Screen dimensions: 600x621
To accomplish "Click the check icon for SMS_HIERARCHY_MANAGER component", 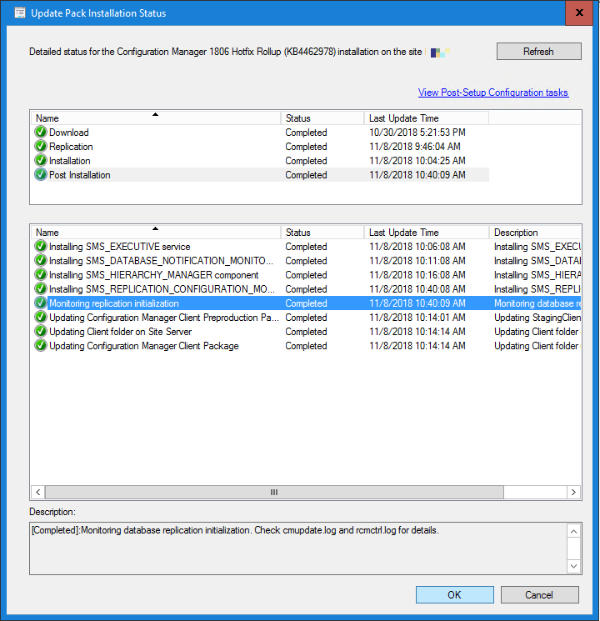I will point(40,275).
